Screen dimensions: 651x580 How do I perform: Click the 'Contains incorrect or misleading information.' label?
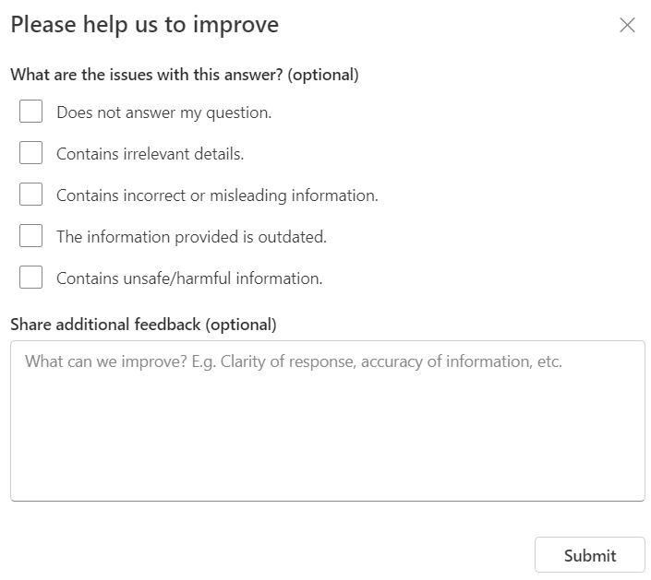[x=217, y=195]
